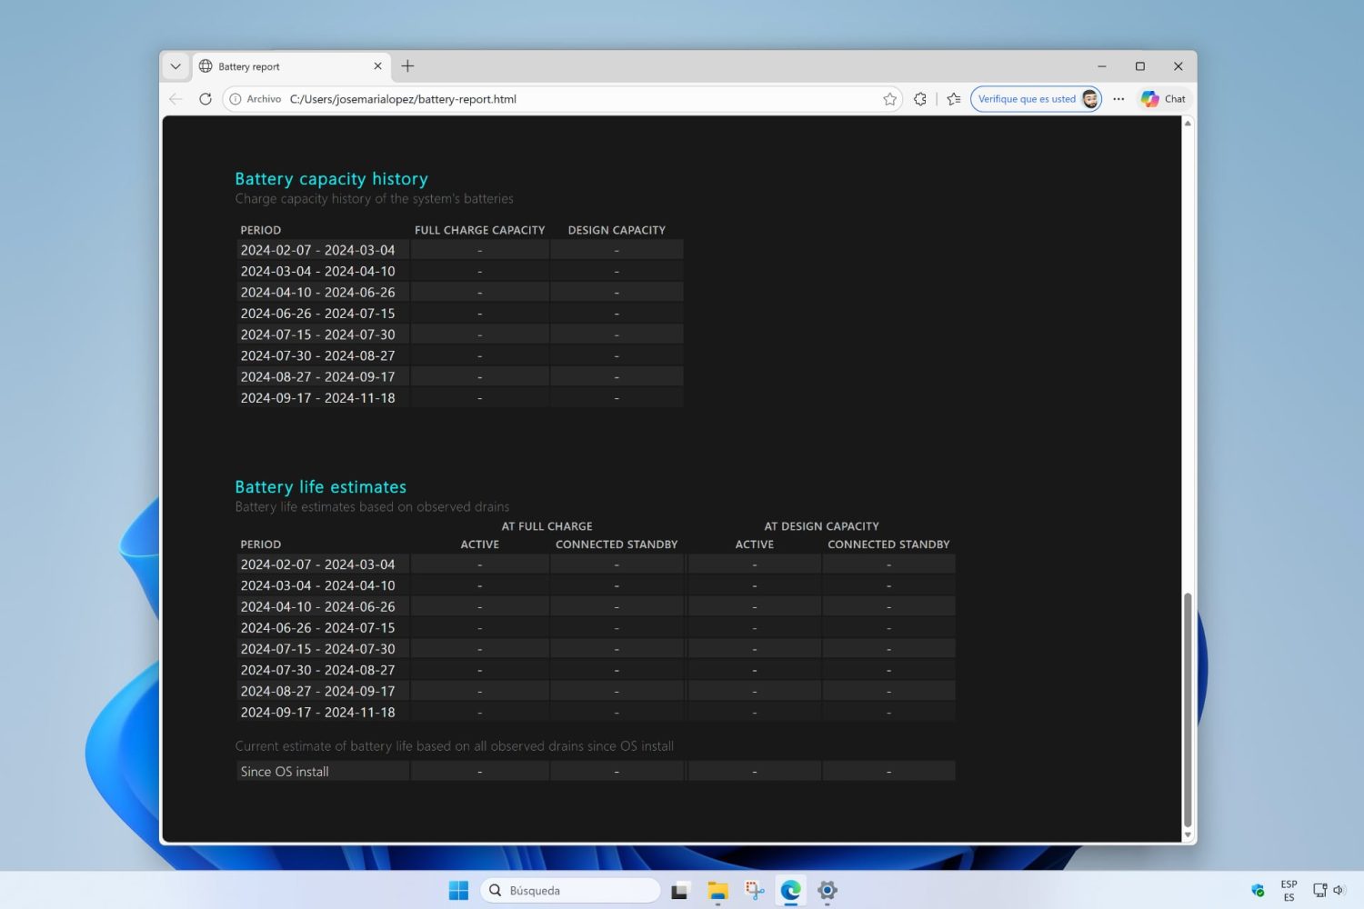
Task: Add page to favorites with star icon
Action: coord(889,99)
